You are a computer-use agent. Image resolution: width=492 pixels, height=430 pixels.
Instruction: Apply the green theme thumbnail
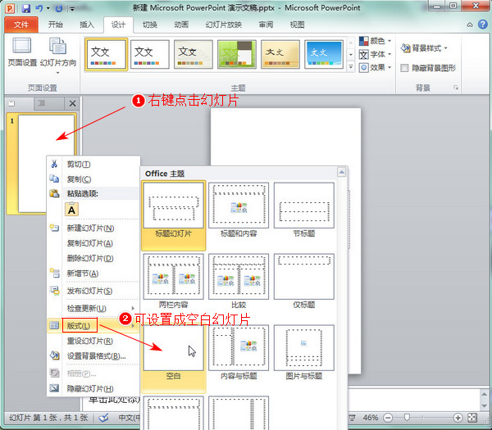point(237,54)
